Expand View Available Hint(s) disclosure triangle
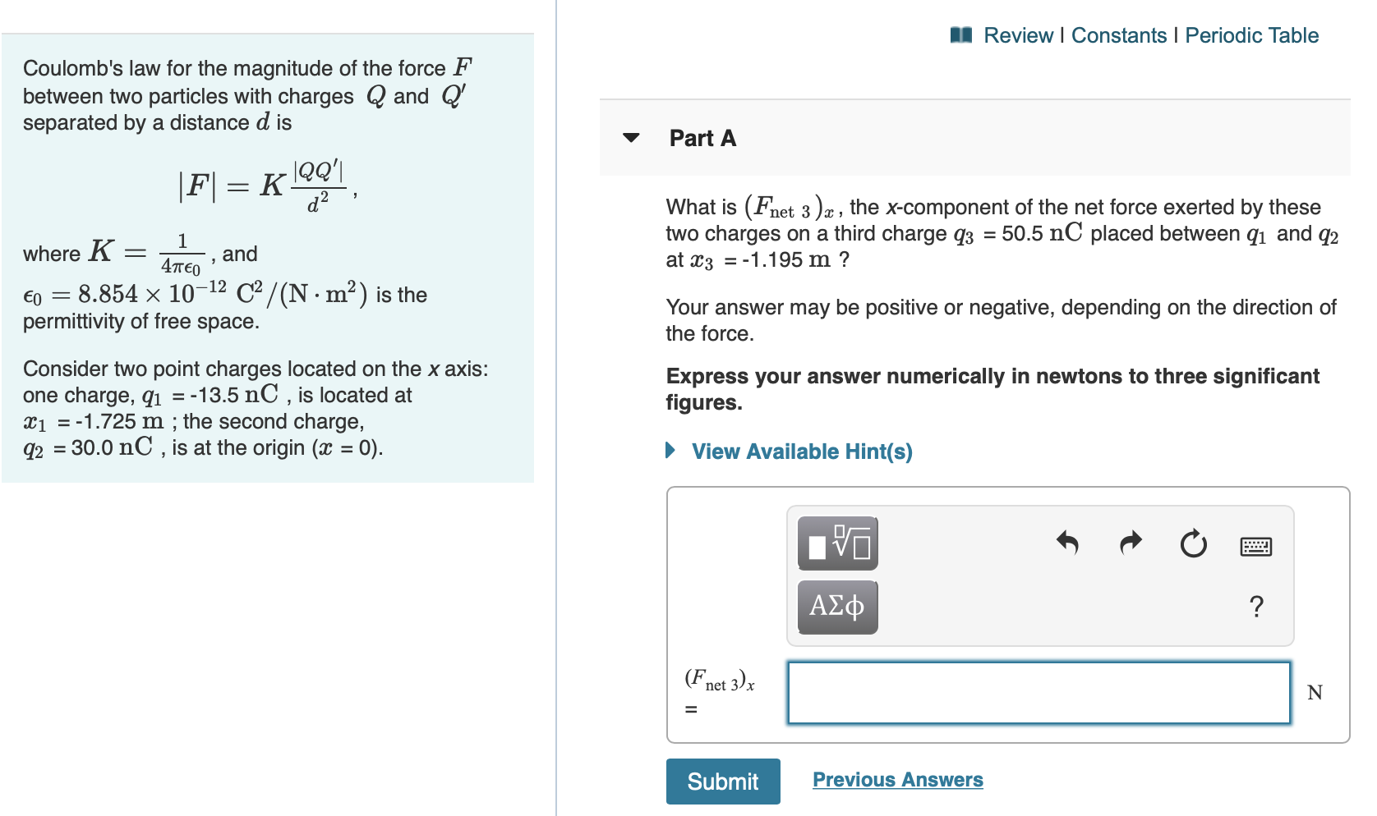Viewport: 1377px width, 816px height. pyautogui.click(x=670, y=451)
